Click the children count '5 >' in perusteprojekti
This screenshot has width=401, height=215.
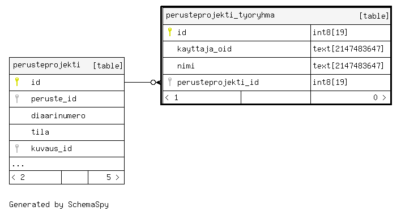point(113,177)
